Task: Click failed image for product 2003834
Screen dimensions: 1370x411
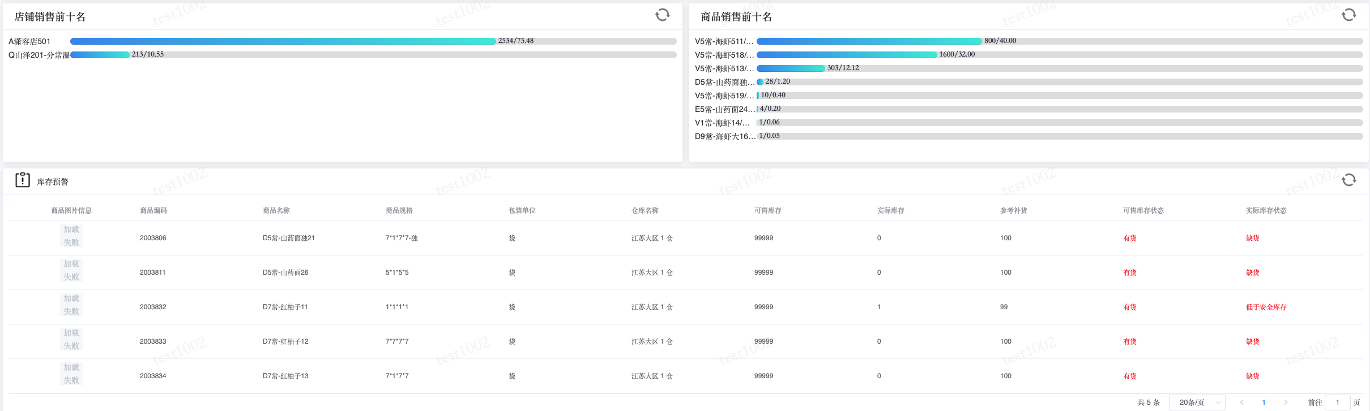Action: pyautogui.click(x=71, y=374)
